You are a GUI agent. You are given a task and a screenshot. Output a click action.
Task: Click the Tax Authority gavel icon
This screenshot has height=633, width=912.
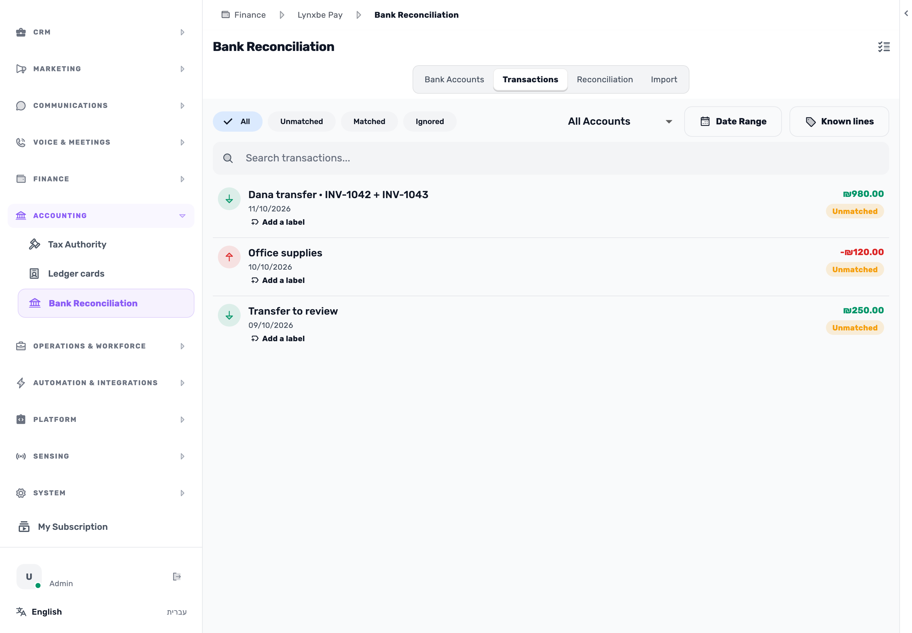(35, 244)
